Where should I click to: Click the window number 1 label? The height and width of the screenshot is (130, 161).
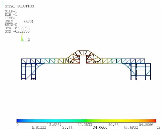(x=3, y=3)
